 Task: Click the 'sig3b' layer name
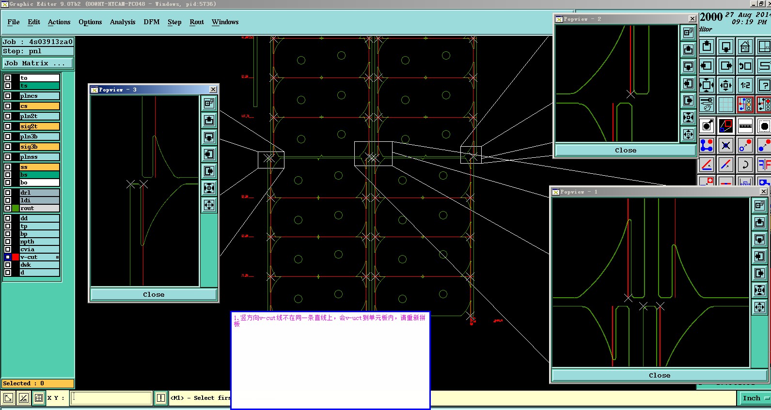[39, 147]
